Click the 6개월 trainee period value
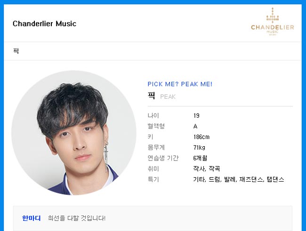Image resolution: width=306 pixels, height=231 pixels. click(x=200, y=158)
